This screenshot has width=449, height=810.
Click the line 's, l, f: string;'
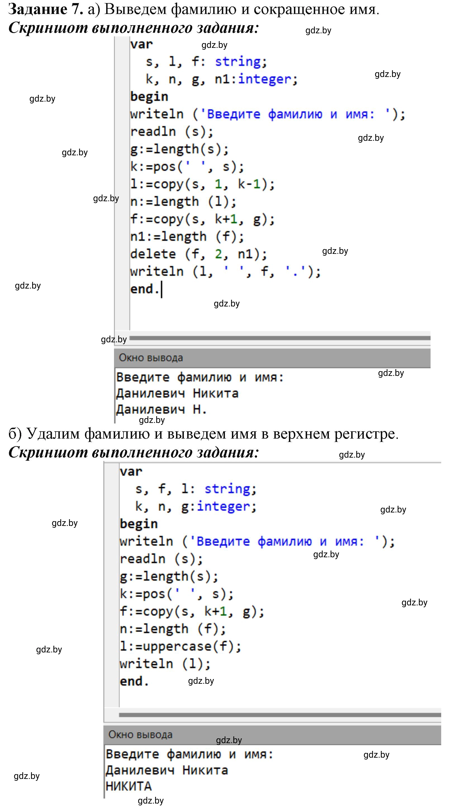coord(206,62)
